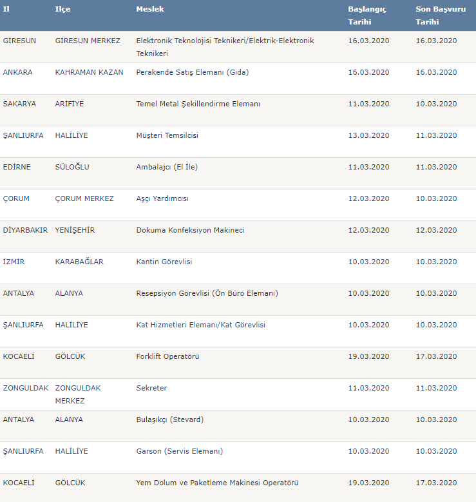Screen dimensions: 476x502
Task: Open the Temel Metal Şekillendirme Elemanı listing
Action: pyautogui.click(x=198, y=104)
